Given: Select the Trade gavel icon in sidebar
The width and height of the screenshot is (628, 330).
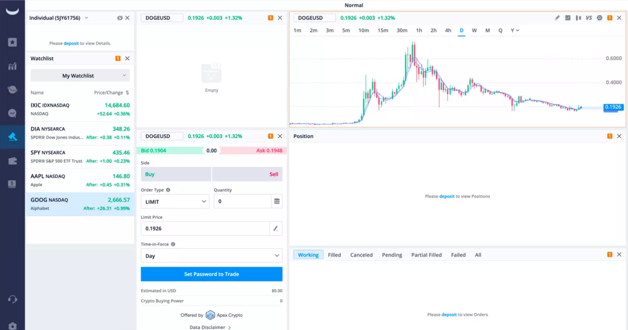Looking at the screenshot, I should [x=12, y=137].
